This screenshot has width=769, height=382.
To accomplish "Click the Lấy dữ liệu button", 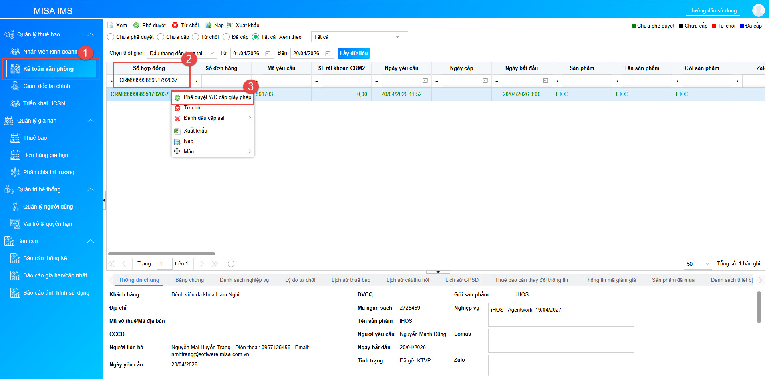I will [x=354, y=54].
